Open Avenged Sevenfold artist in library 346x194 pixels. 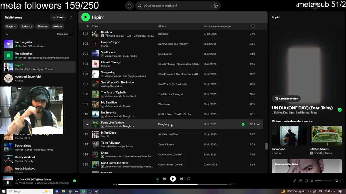39,78
